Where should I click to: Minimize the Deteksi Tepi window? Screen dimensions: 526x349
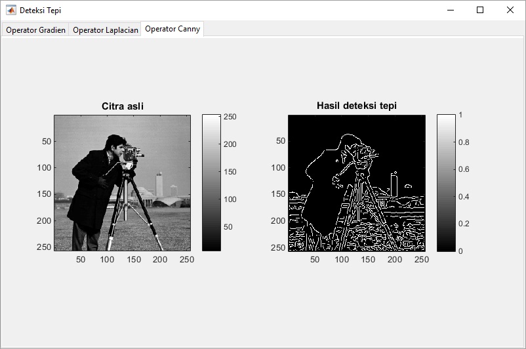(x=451, y=10)
